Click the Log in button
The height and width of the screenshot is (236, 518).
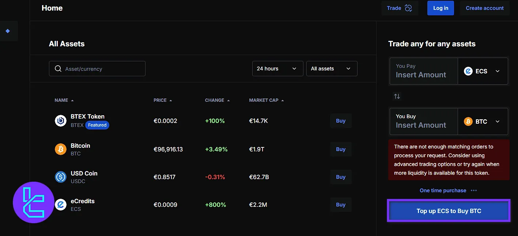coord(441,8)
